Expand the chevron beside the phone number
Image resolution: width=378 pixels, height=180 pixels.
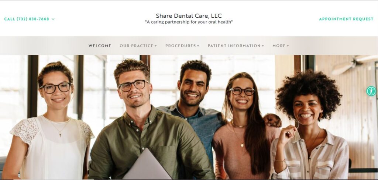pyautogui.click(x=53, y=19)
